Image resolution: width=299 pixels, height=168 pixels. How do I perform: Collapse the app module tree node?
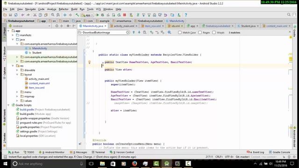8,31
